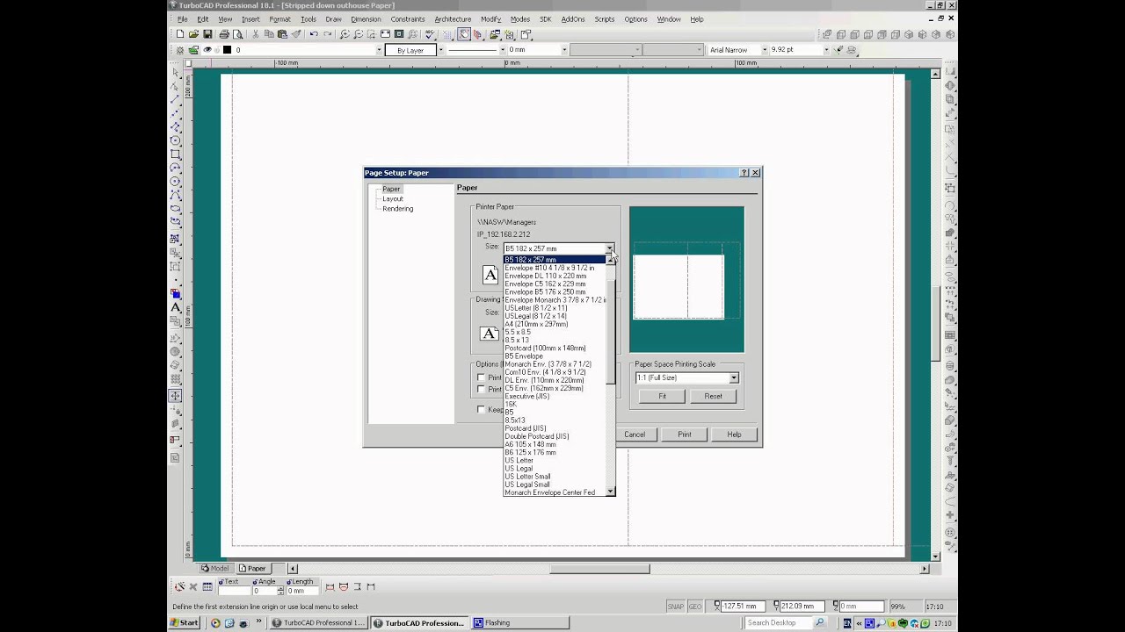Screen dimensions: 1125x632
Task: Click the Help button in dialog
Action: [x=734, y=434]
